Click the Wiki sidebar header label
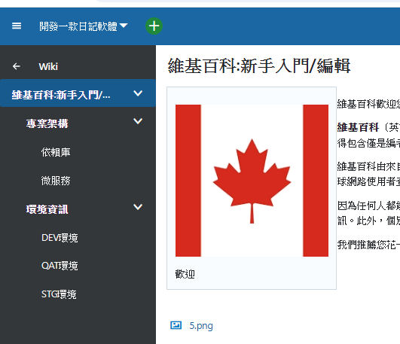This screenshot has width=400, height=344. tap(48, 66)
